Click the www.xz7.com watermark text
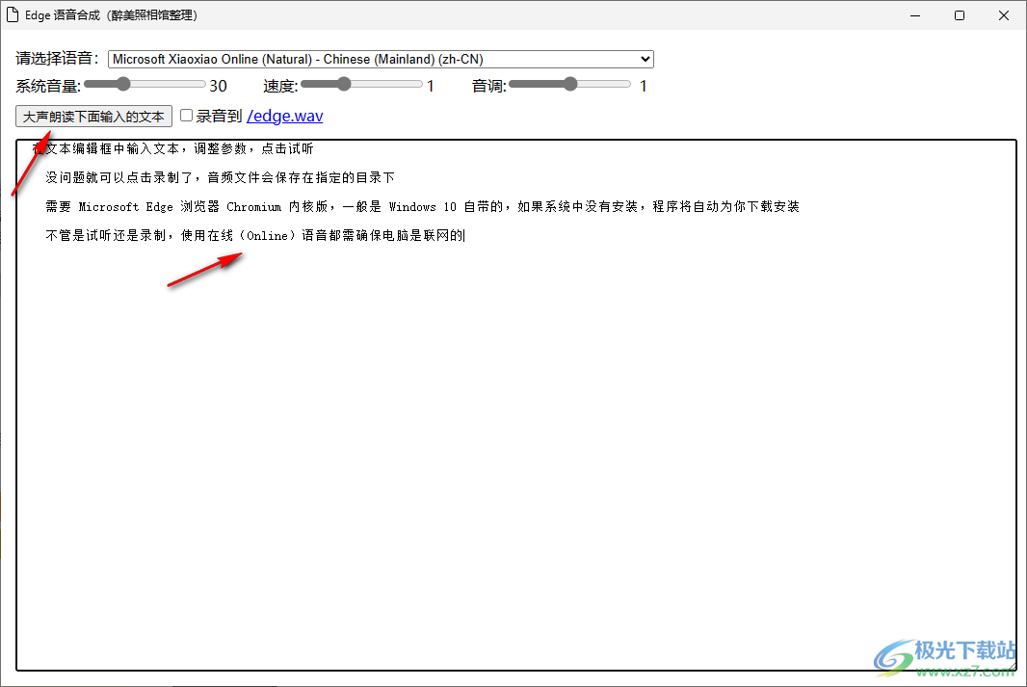 pos(963,672)
